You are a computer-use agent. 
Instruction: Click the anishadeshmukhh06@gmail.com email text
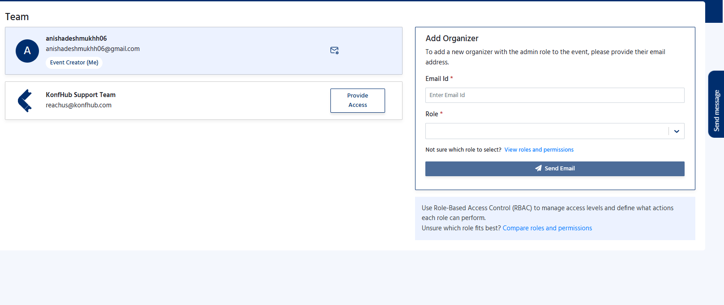tap(93, 49)
